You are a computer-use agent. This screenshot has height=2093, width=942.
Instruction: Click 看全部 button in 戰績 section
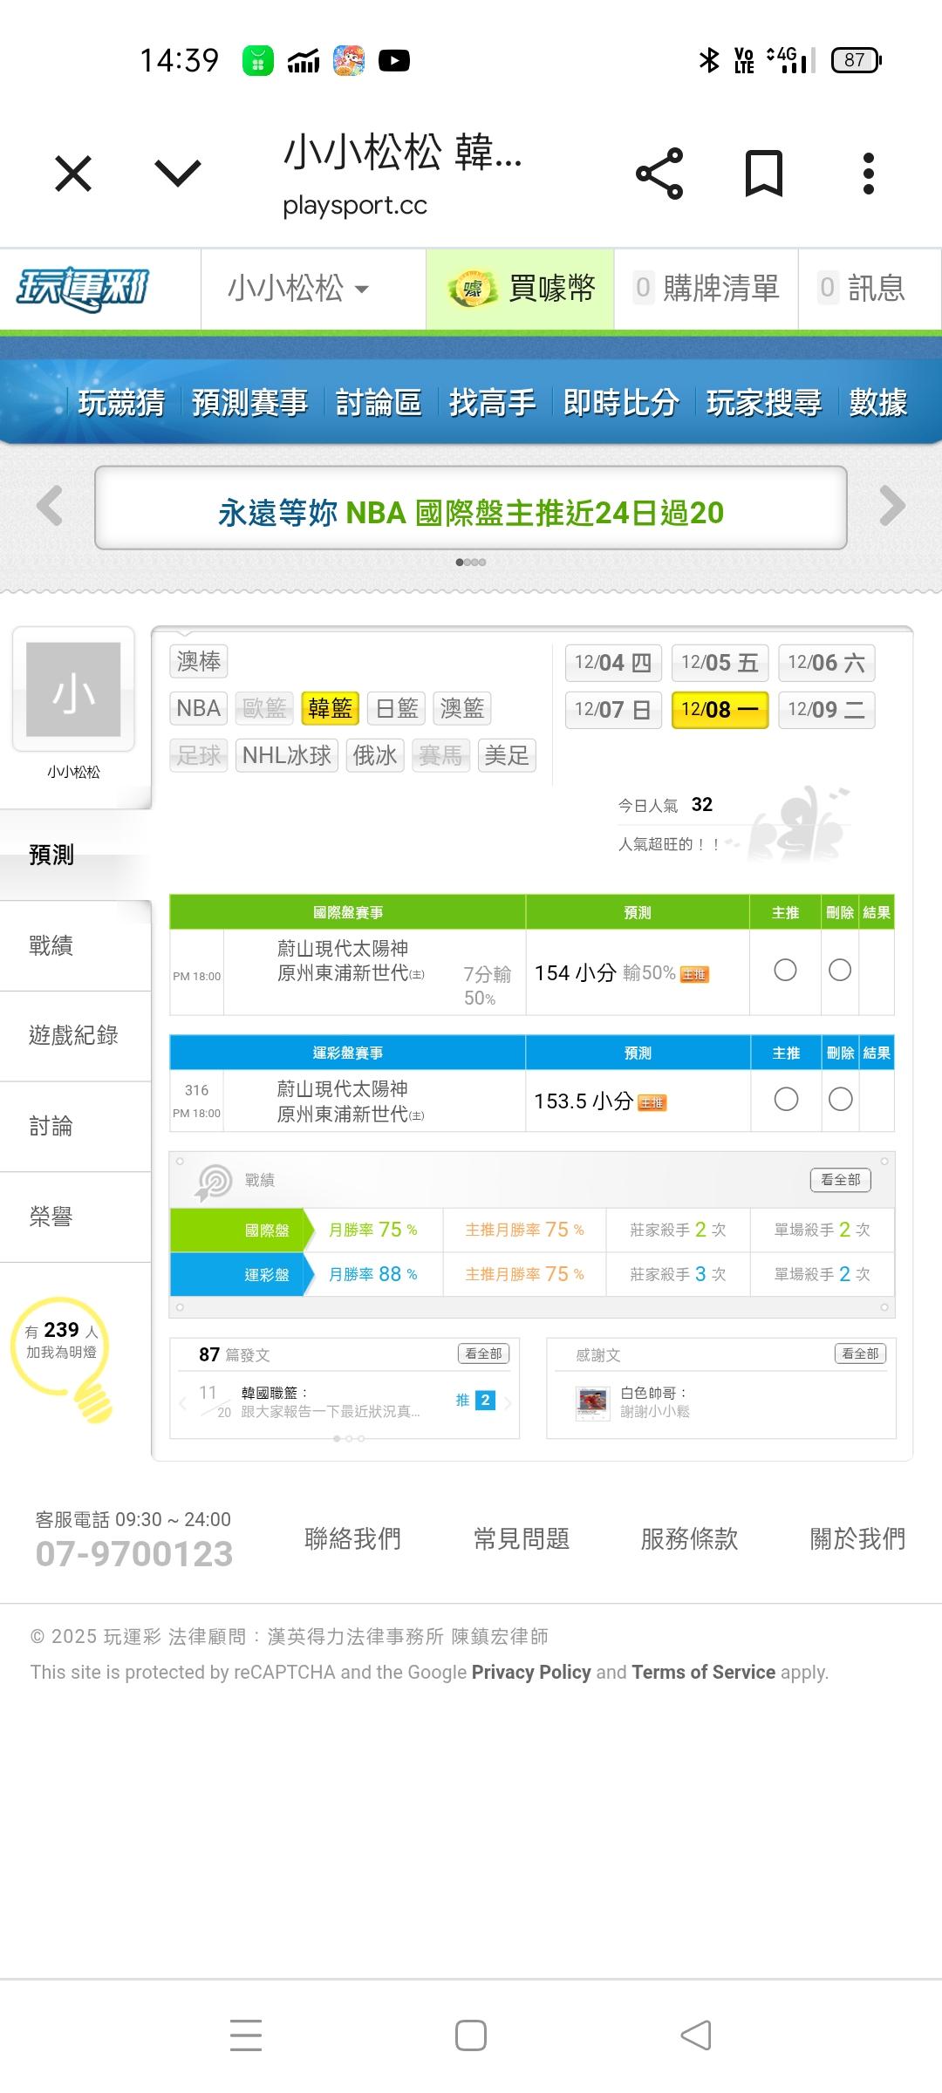click(x=840, y=1180)
